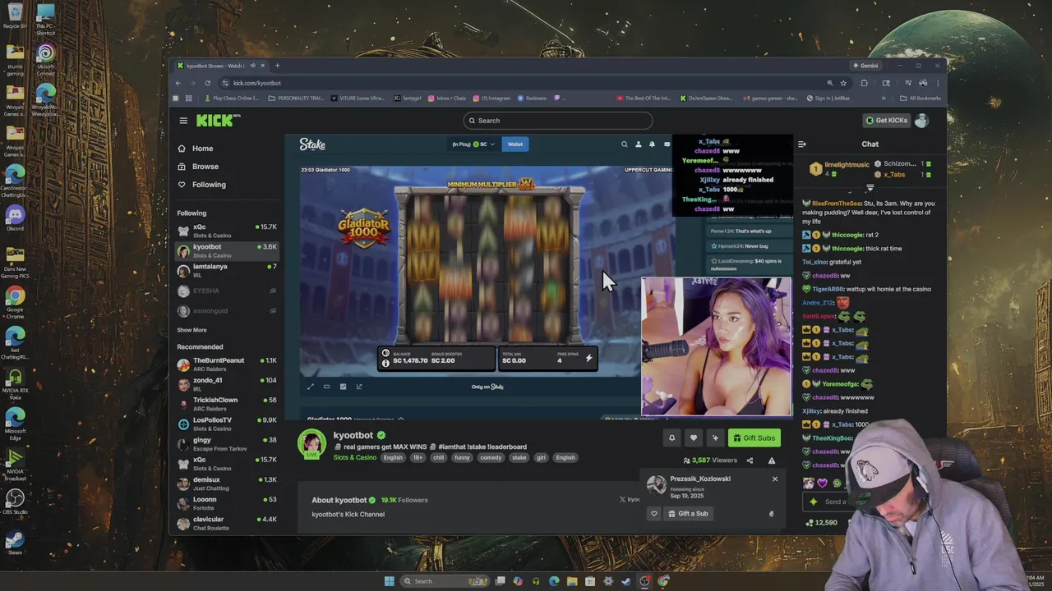This screenshot has height=591, width=1052.
Task: Open gingy recommended channel
Action: click(227, 444)
